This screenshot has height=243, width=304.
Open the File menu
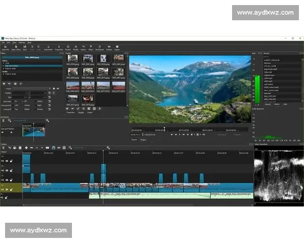[x=3, y=43]
